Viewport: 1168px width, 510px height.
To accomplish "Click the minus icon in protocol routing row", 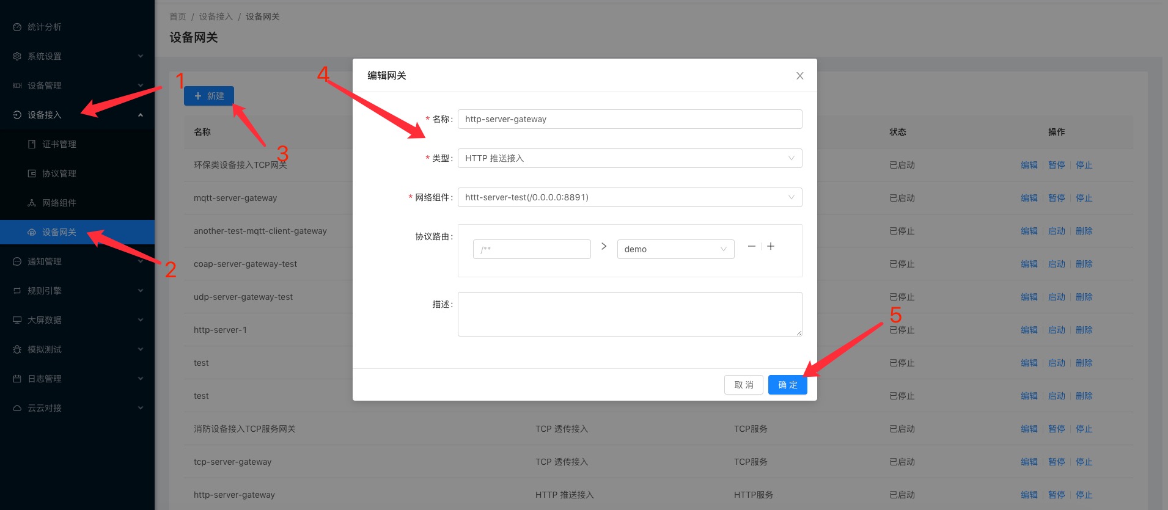I will coord(751,246).
